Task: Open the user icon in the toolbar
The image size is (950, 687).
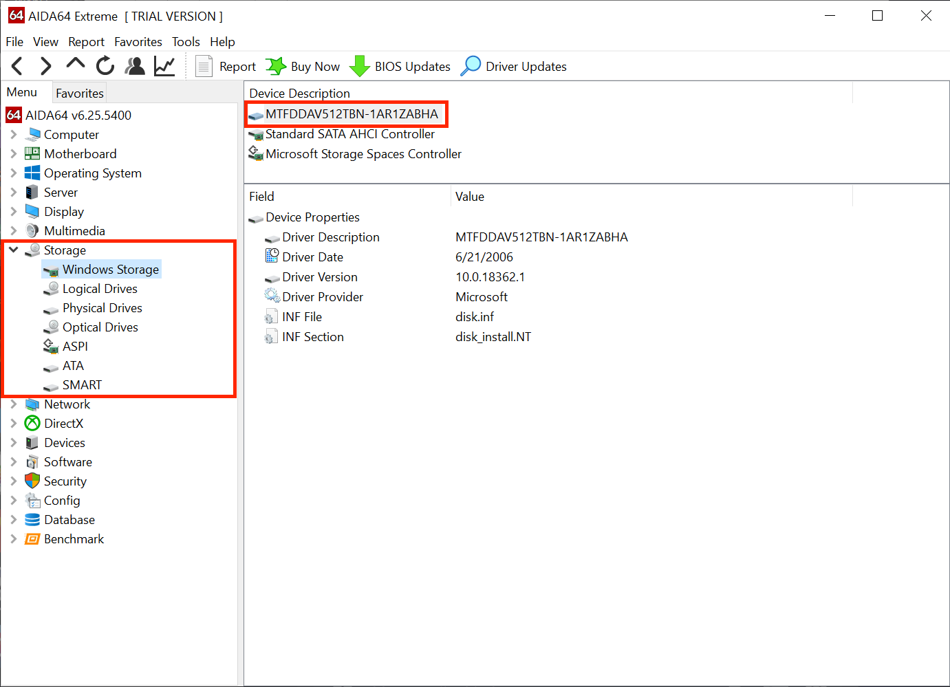Action: tap(135, 66)
